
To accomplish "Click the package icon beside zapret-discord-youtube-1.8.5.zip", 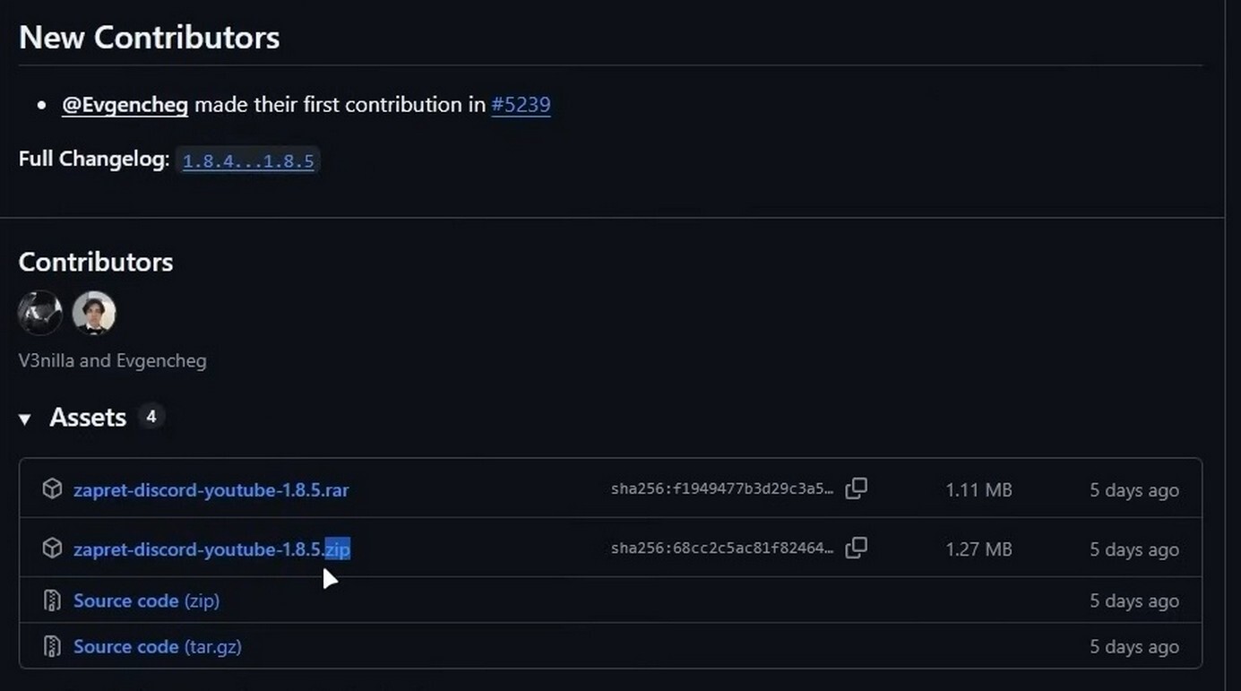I will [x=52, y=548].
